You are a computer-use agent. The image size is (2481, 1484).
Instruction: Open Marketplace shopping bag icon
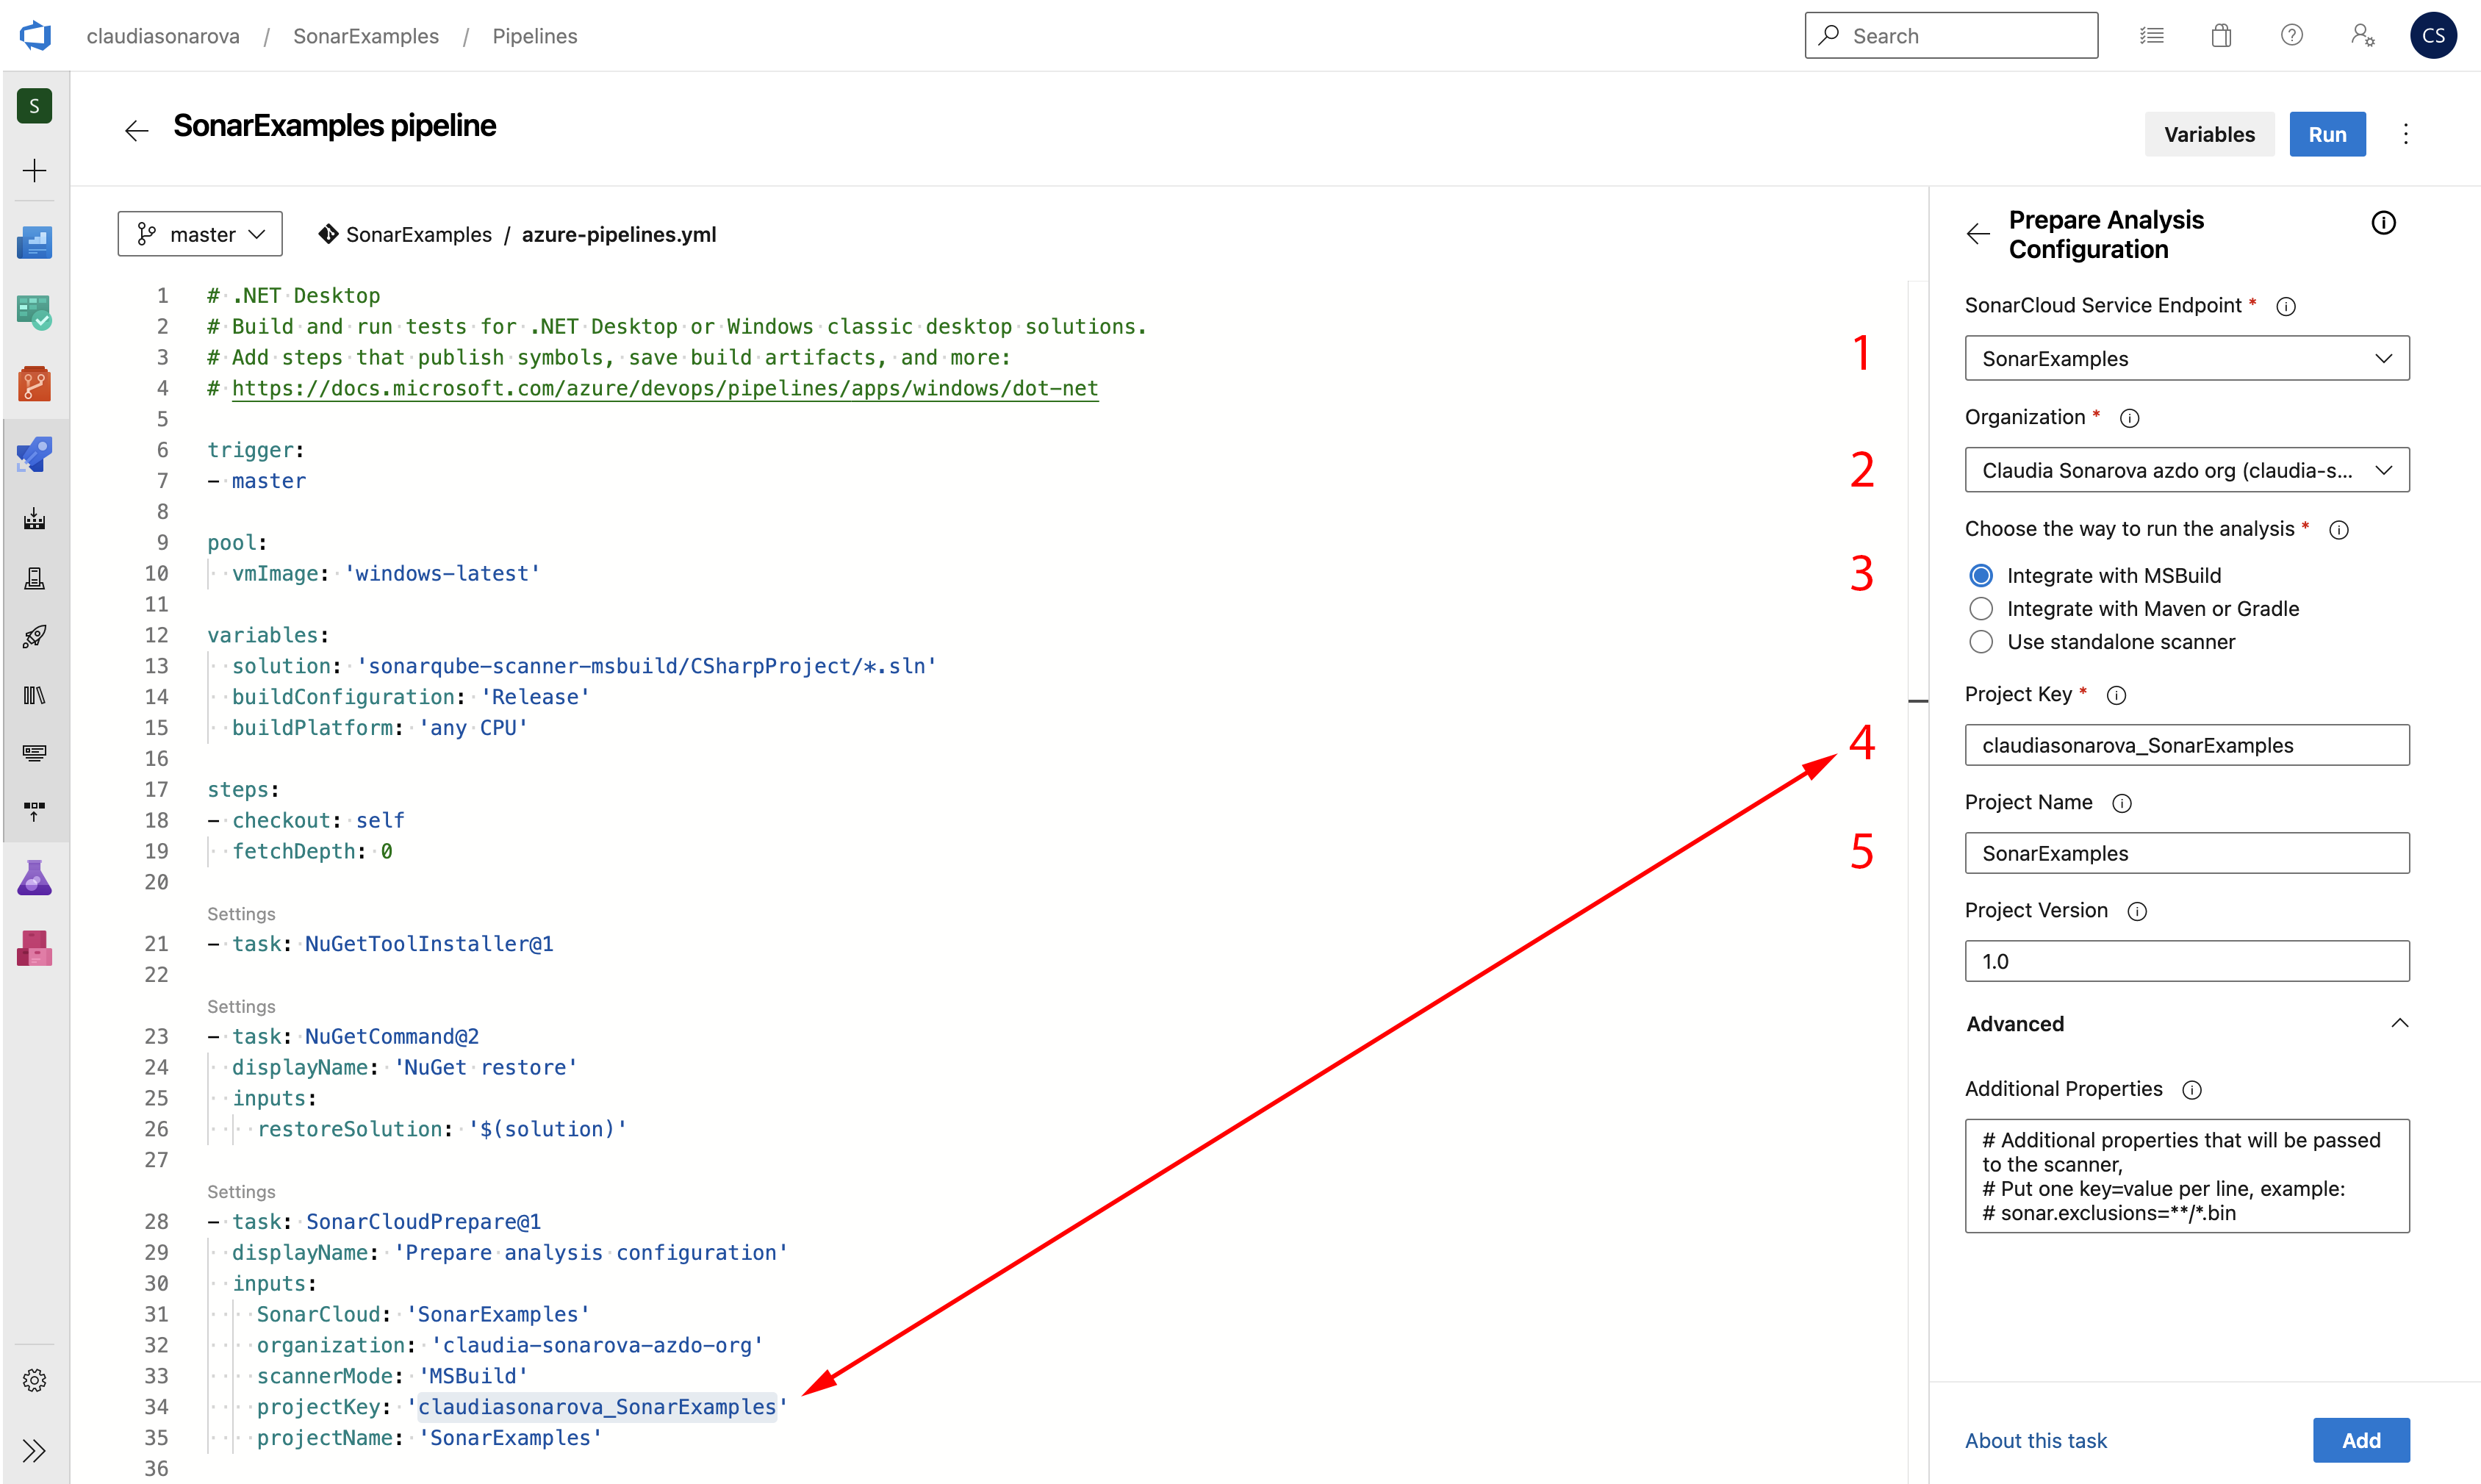coord(2221,36)
